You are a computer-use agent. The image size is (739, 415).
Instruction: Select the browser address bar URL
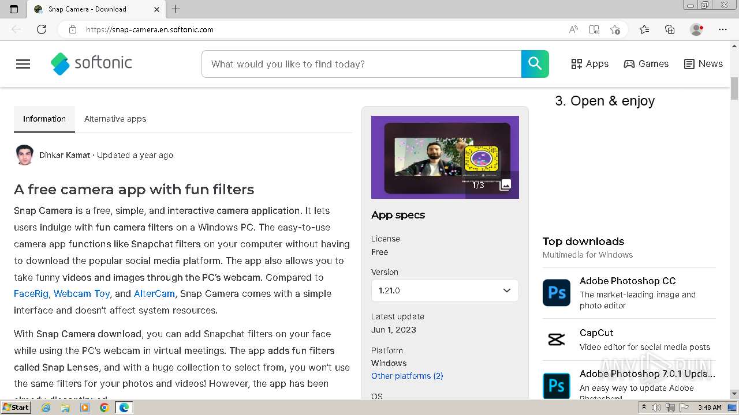pyautogui.click(x=150, y=29)
